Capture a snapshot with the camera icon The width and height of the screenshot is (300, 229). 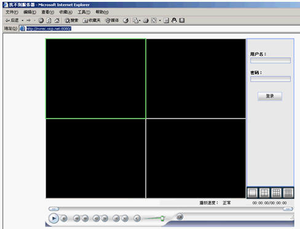tap(180, 217)
